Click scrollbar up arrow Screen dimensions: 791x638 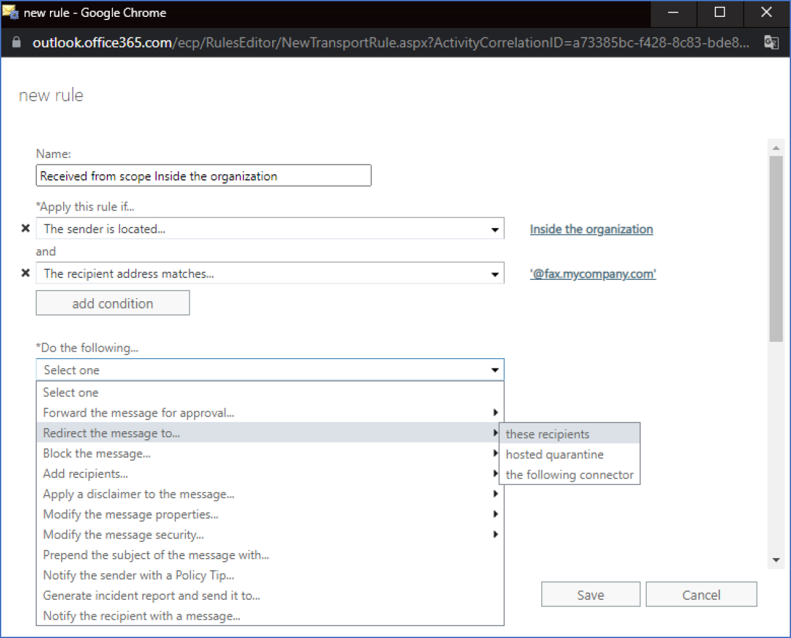(x=776, y=148)
